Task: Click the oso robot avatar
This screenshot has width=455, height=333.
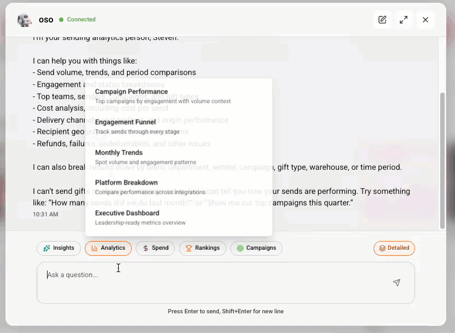Action: (25, 20)
